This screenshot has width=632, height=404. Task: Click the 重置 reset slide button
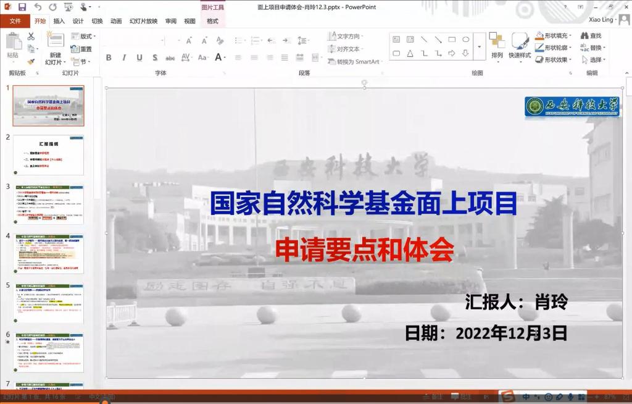[x=81, y=49]
